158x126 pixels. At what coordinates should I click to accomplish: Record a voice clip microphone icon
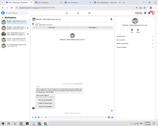(x=33, y=117)
